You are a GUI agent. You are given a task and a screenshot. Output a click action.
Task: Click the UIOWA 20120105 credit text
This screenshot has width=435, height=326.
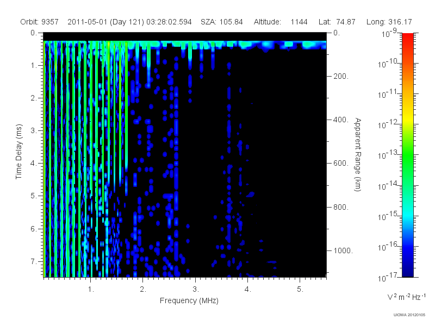[x=409, y=315]
